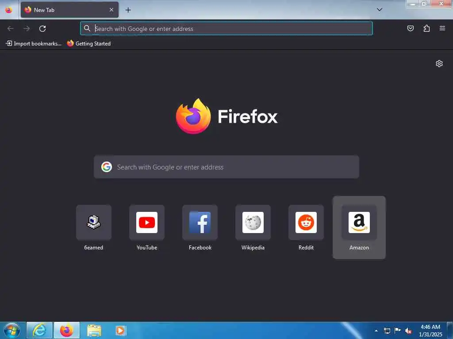The height and width of the screenshot is (339, 453).
Task: Go back with the back arrow
Action: pos(11,29)
